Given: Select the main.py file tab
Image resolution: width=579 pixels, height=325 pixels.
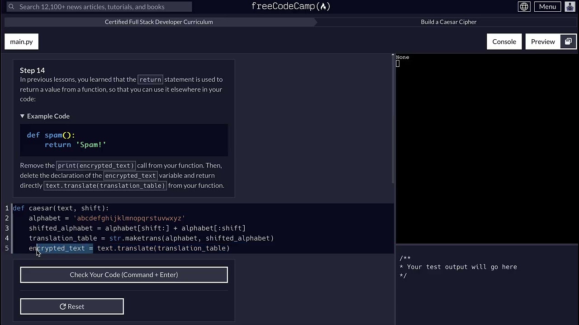Looking at the screenshot, I should [22, 42].
